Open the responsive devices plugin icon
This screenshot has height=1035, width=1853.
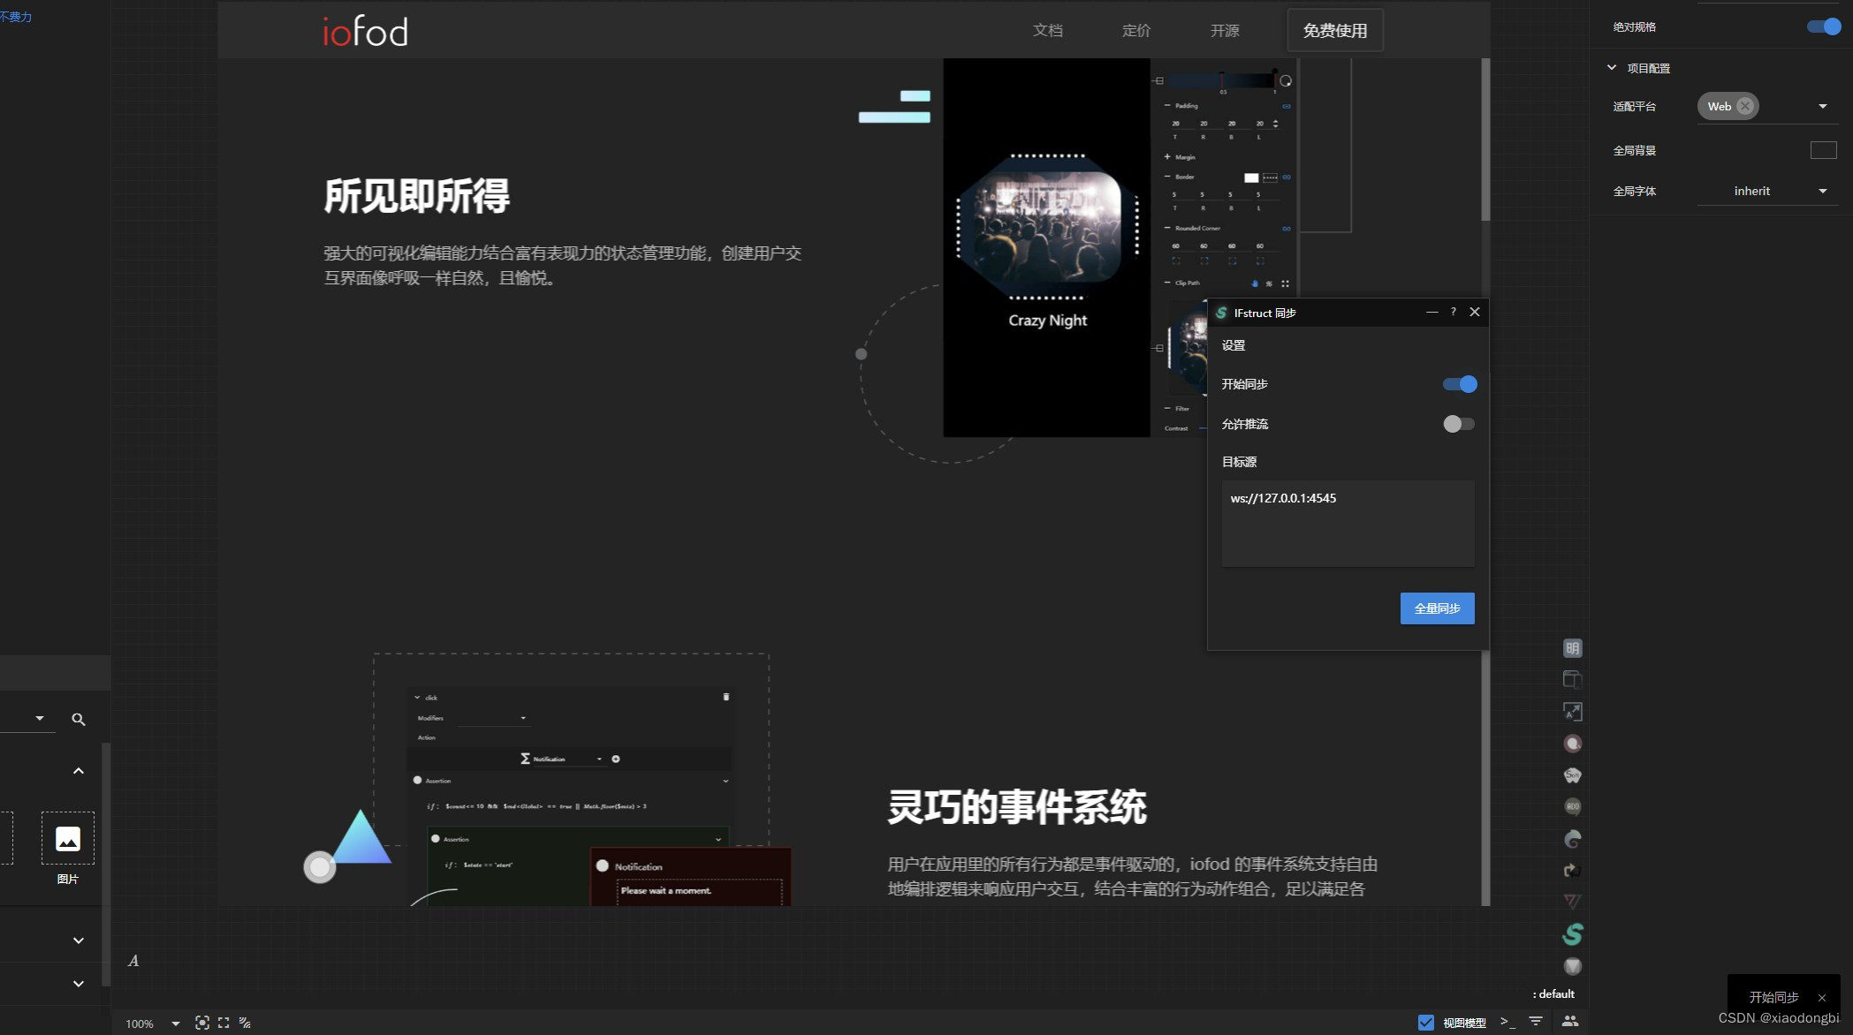(1572, 679)
